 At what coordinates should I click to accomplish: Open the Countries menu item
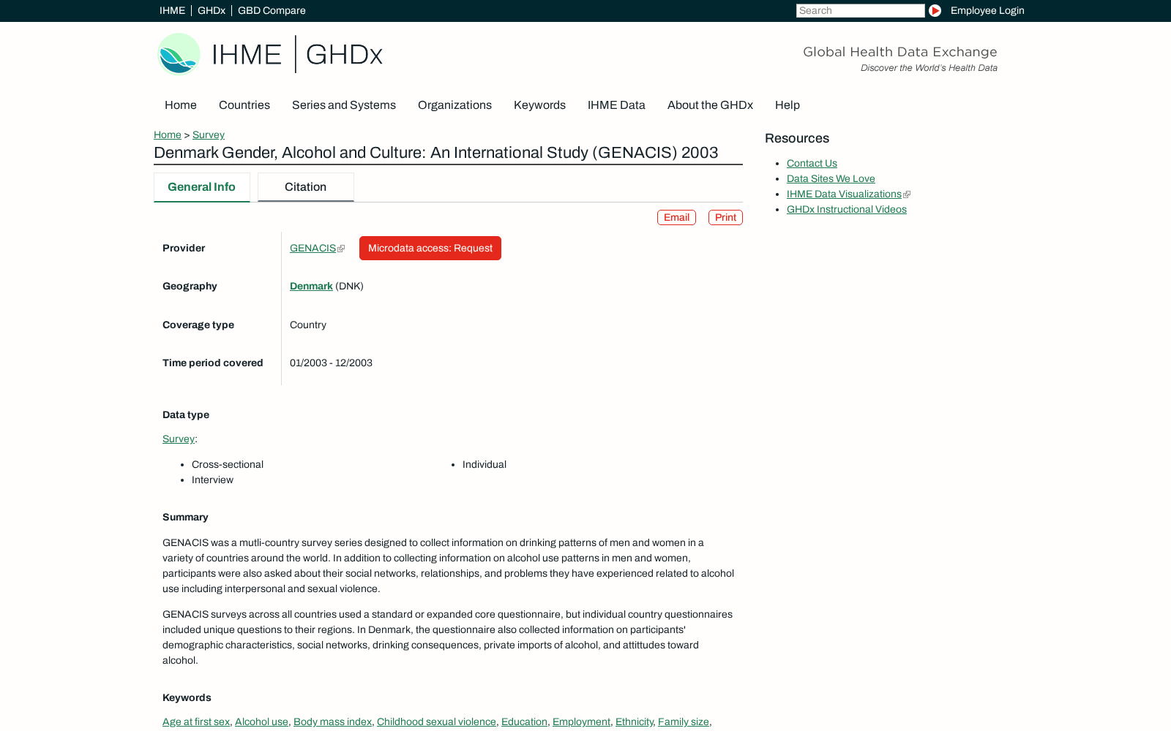click(x=244, y=105)
